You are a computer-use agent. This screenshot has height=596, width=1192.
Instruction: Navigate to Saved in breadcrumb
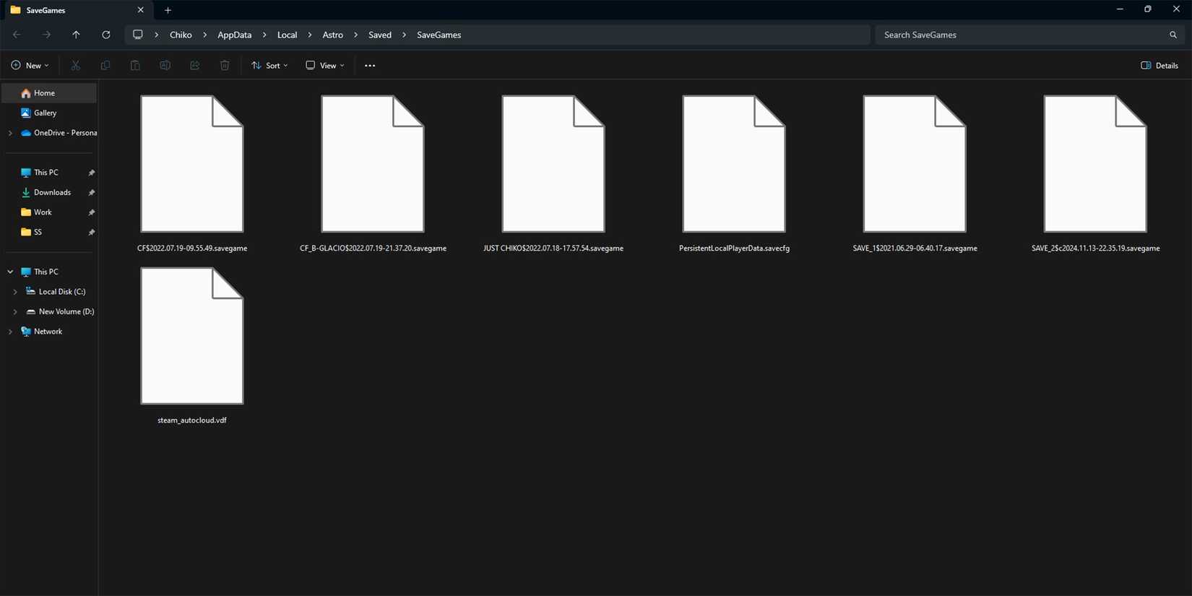click(380, 35)
